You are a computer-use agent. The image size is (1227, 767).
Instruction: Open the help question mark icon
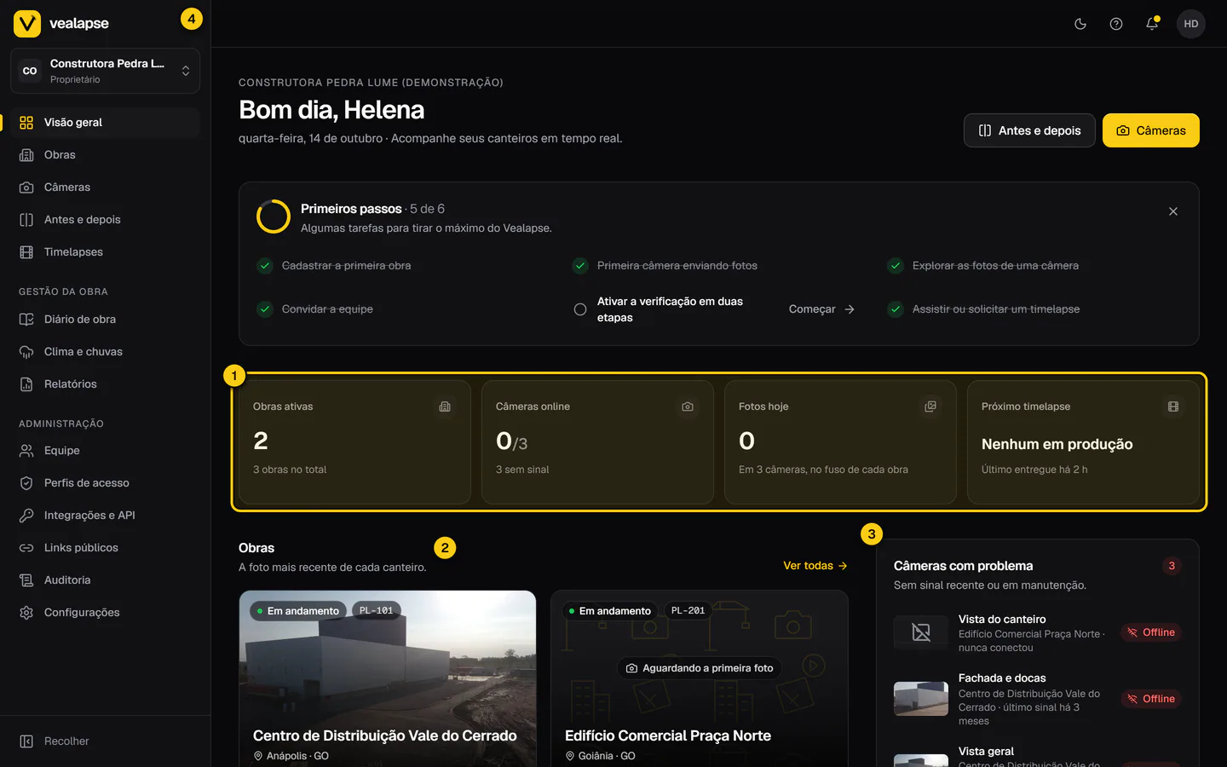(x=1116, y=24)
